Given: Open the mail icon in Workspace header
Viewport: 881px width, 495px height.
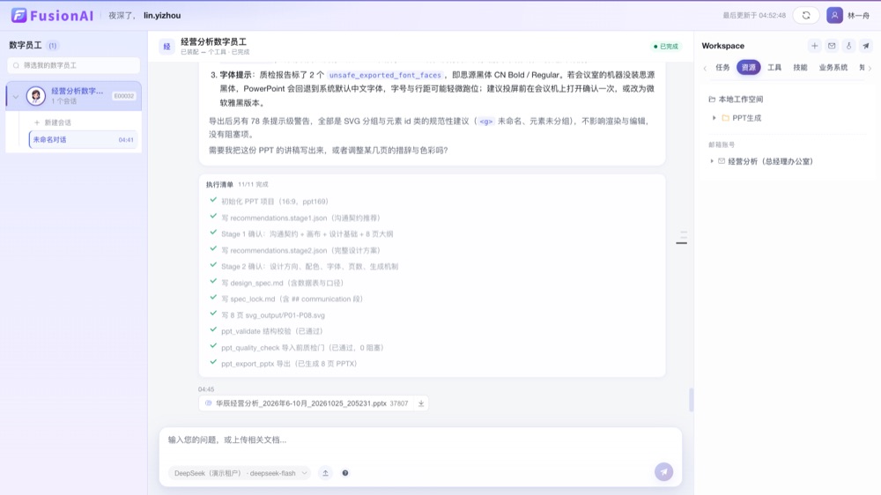Looking at the screenshot, I should [832, 46].
